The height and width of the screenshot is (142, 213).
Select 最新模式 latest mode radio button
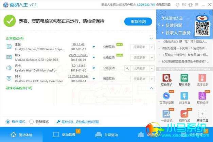click(31, 122)
